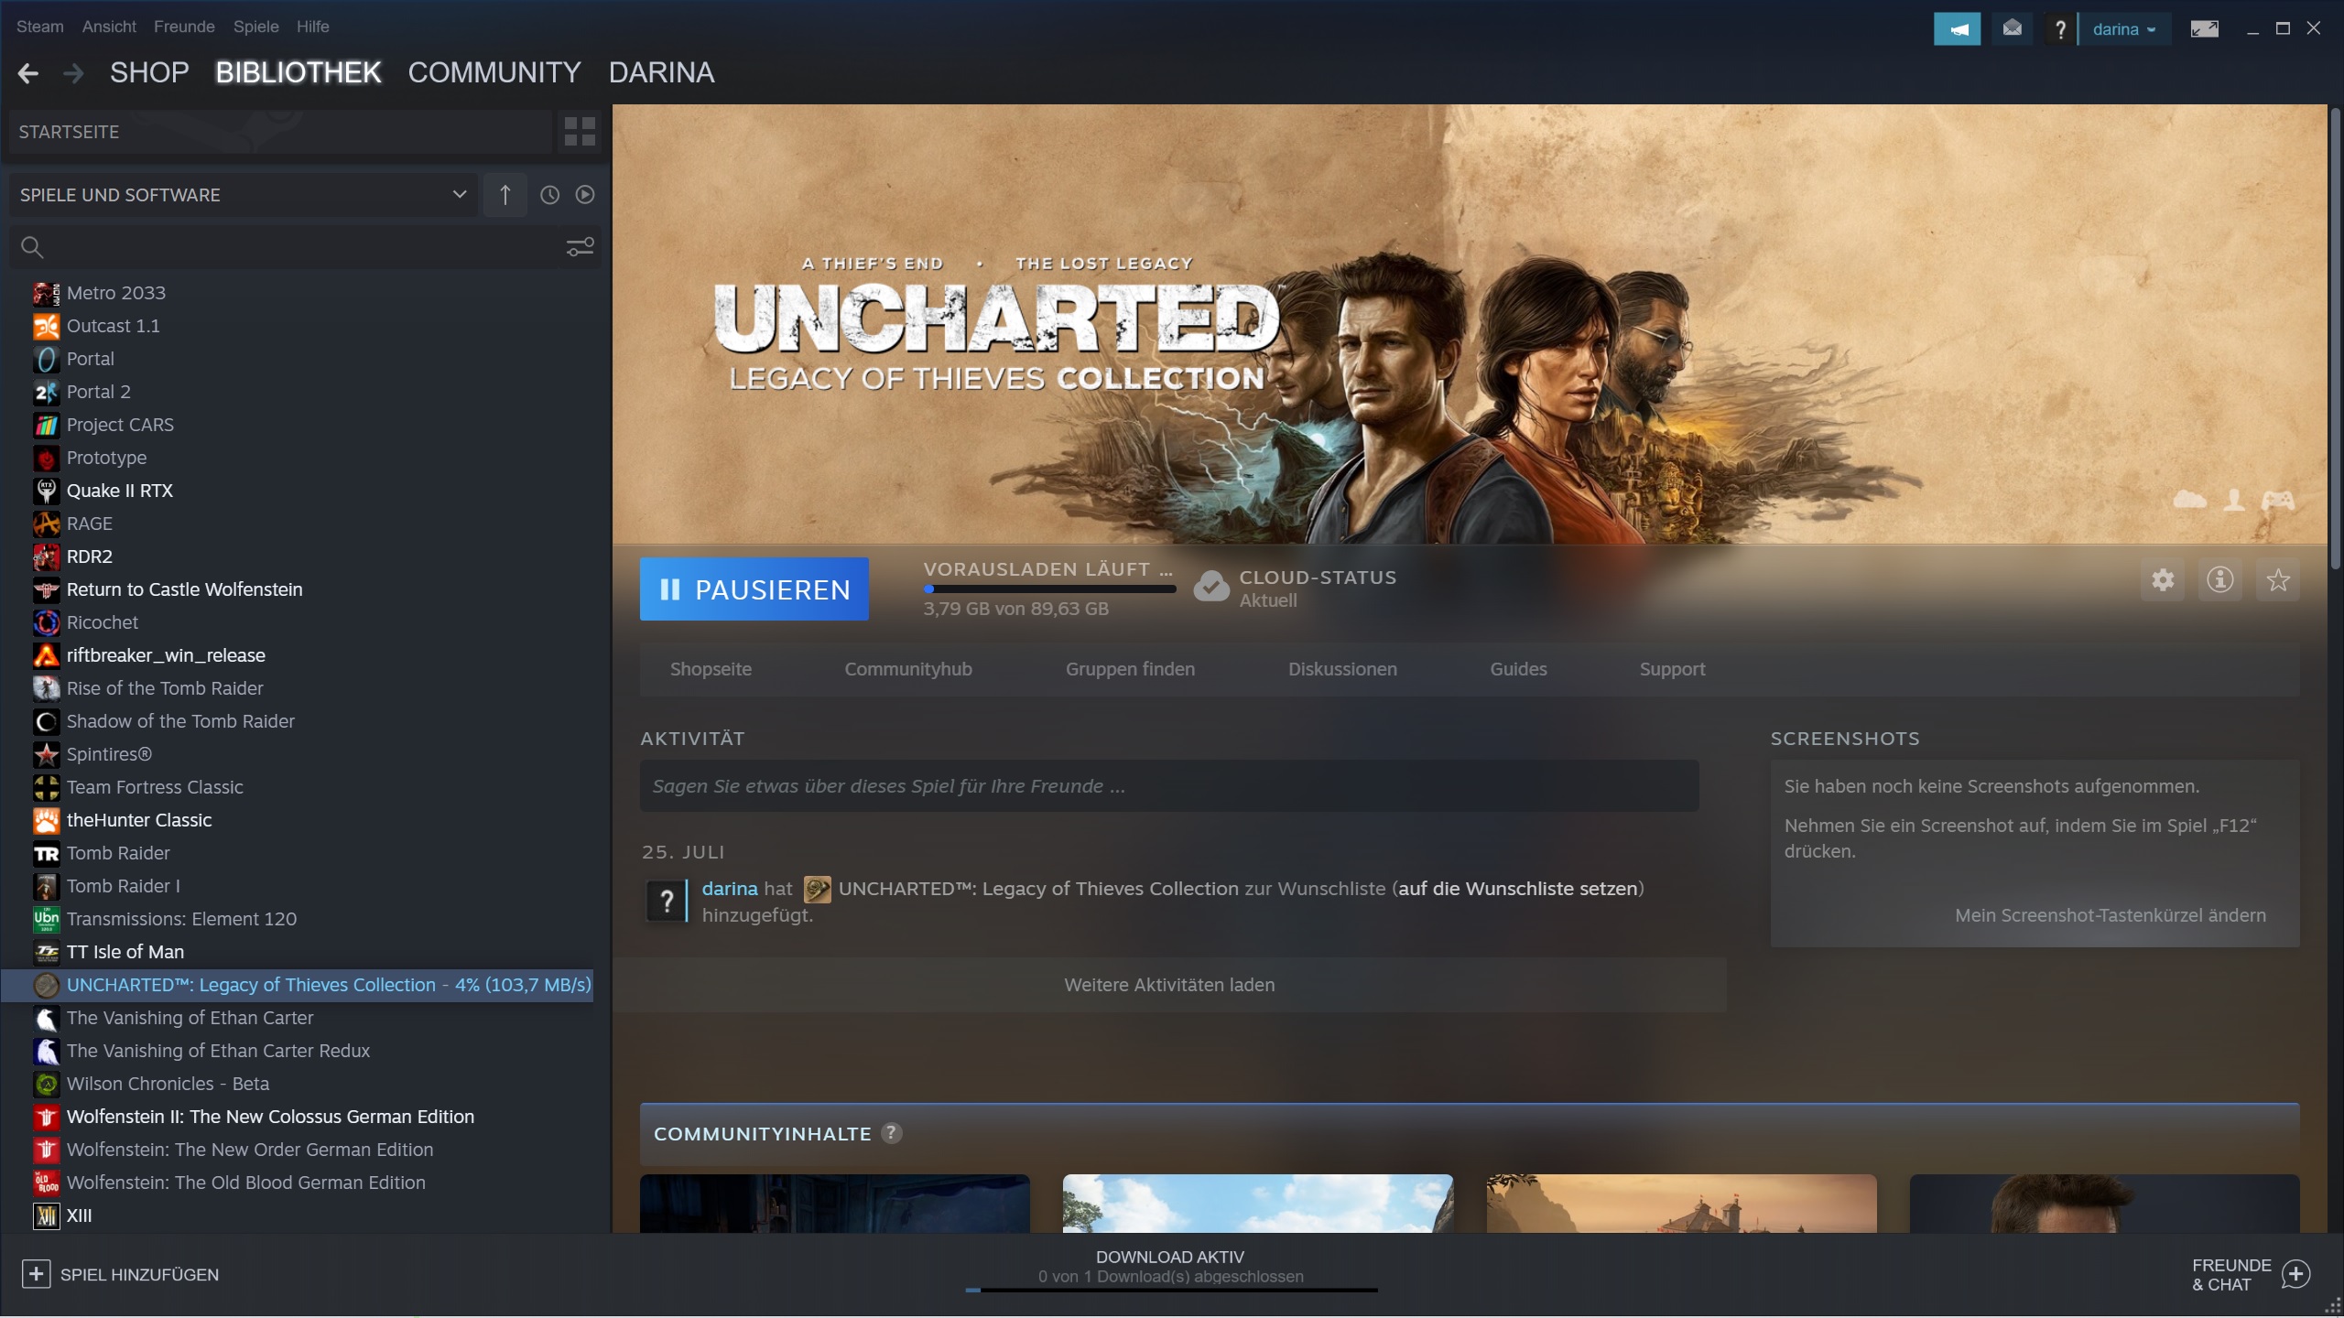Pause the download with Pausieren

point(754,589)
